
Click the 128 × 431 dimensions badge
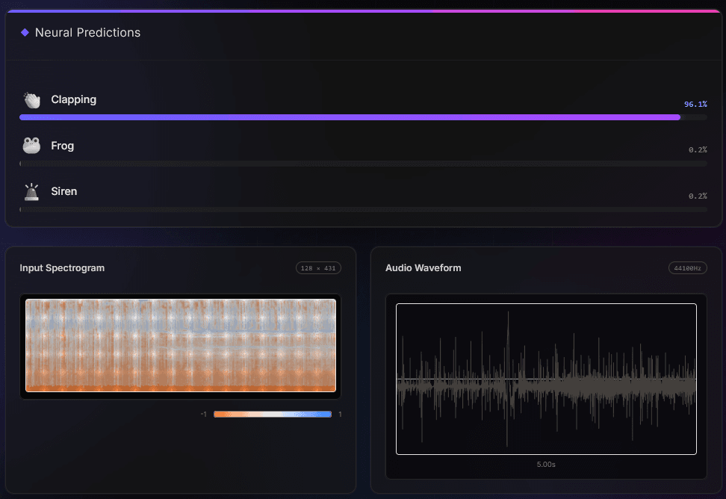click(318, 268)
